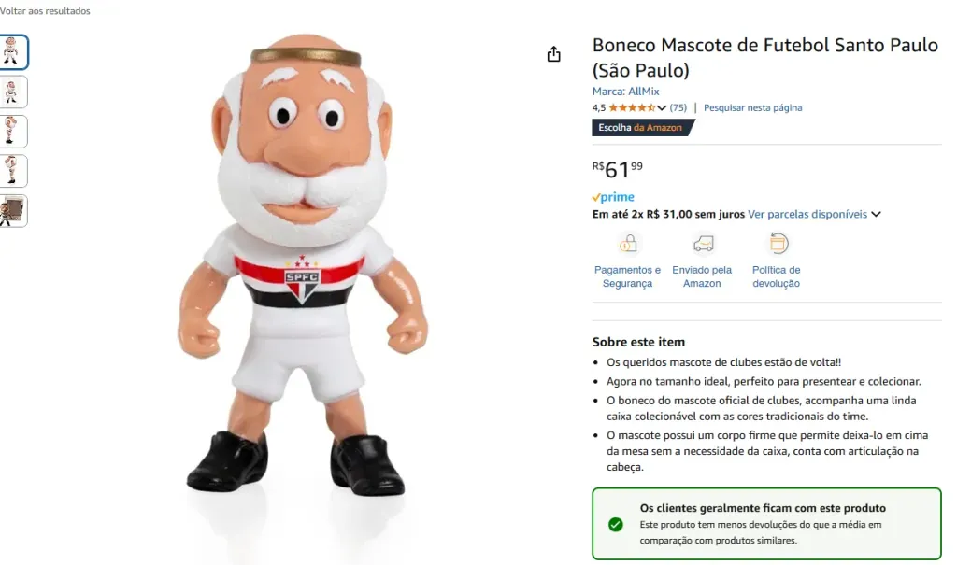The image size is (957, 565).
Task: Click Pesquisar nesta página link
Action: pyautogui.click(x=752, y=108)
